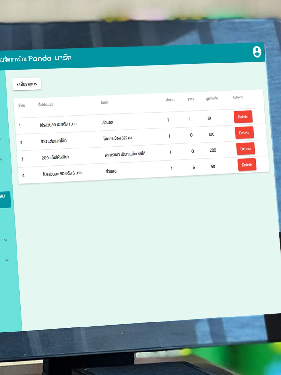Click the 'ราคา' column header

[190, 99]
